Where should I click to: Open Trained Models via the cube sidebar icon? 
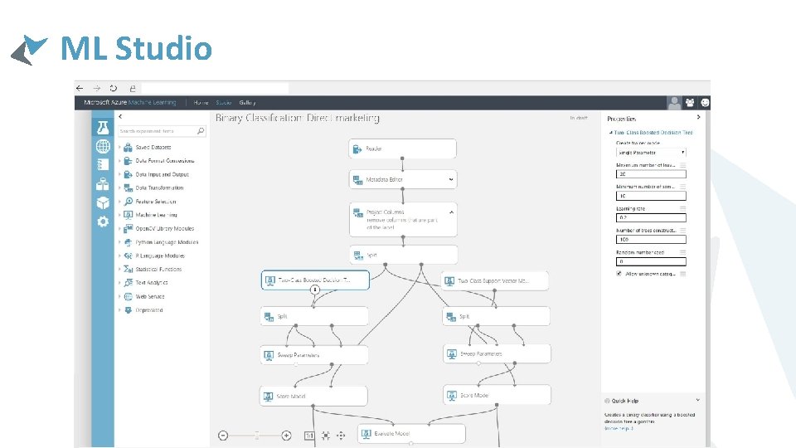pyautogui.click(x=103, y=202)
